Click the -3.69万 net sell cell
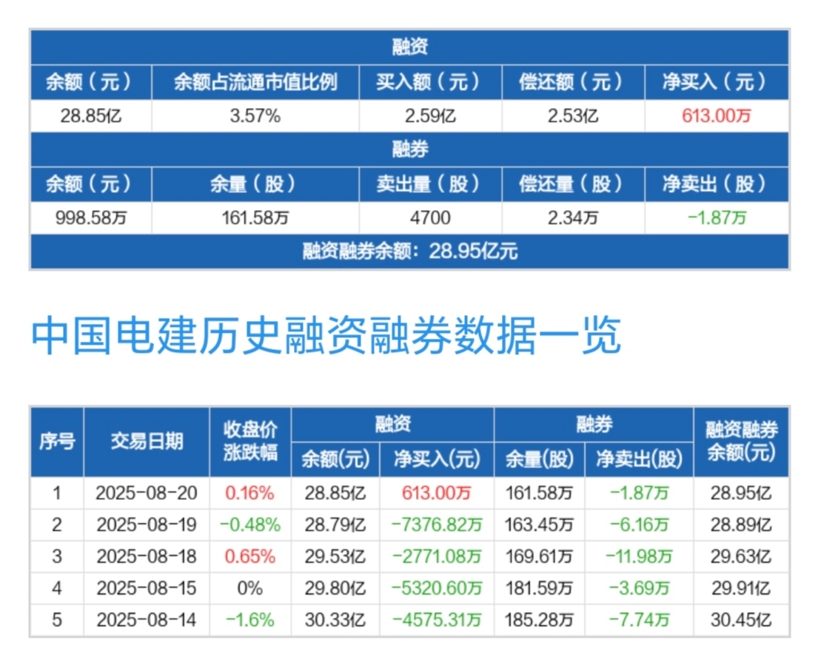This screenshot has width=818, height=648. tap(639, 589)
